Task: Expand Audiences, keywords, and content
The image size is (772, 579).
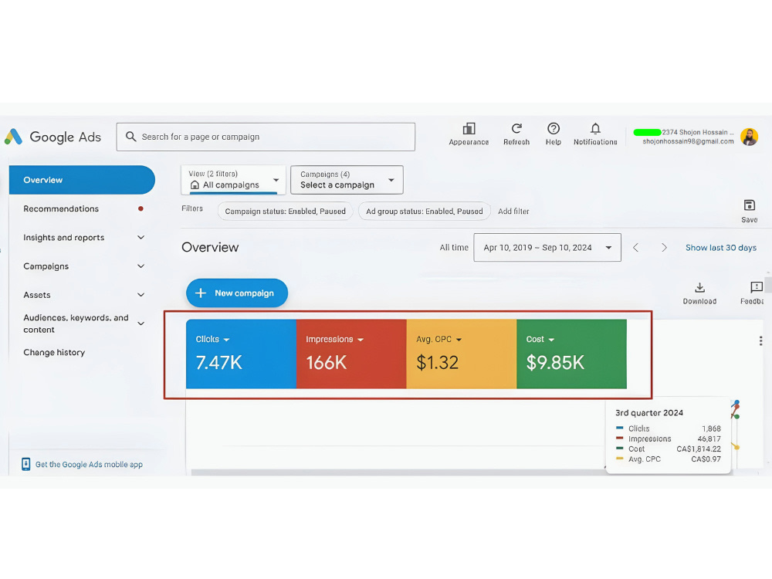Action: pos(141,323)
